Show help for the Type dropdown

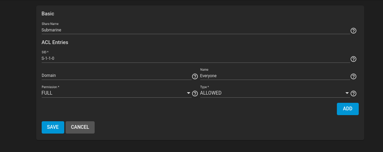coord(353,94)
